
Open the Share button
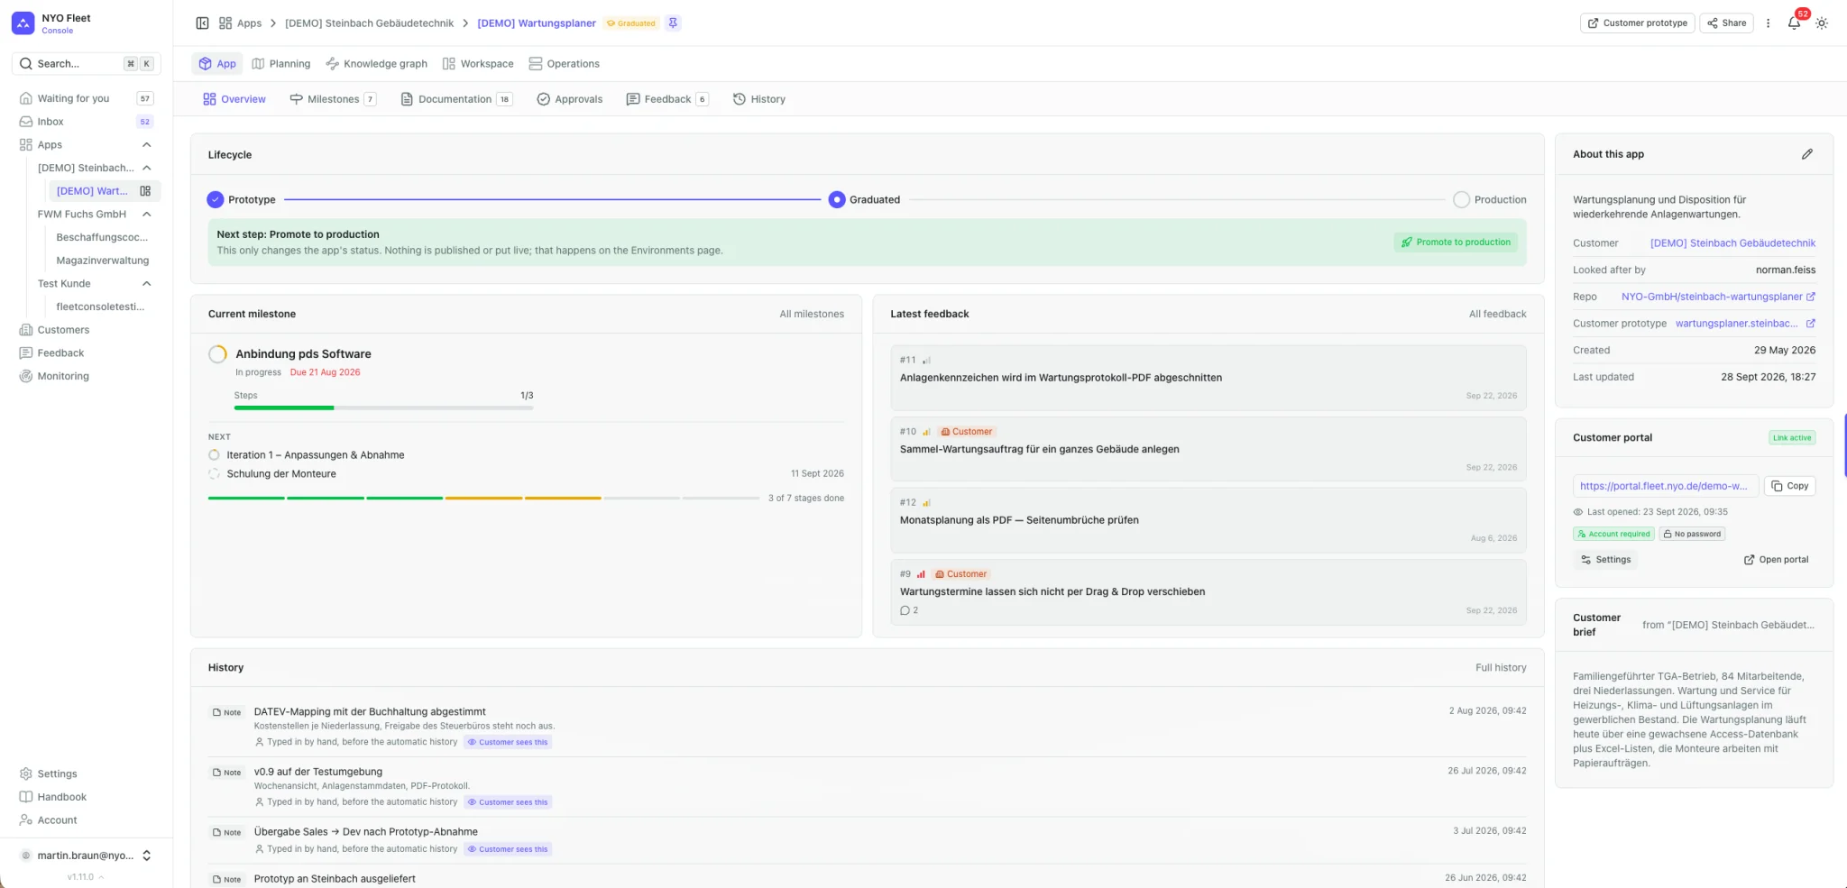1726,23
